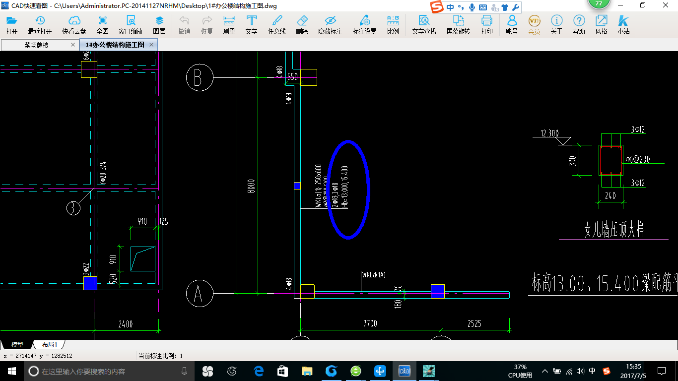Expand the system tray hidden icons arrow
678x381 pixels.
(x=545, y=371)
